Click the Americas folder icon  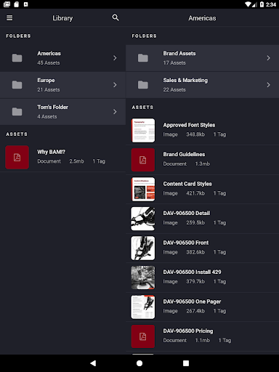pyautogui.click(x=17, y=58)
